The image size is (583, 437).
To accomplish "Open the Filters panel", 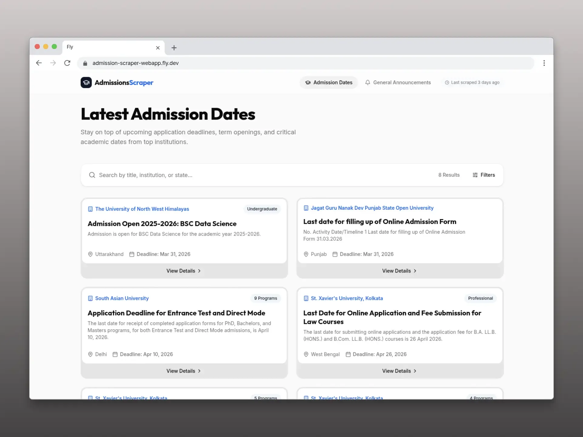I will (484, 175).
